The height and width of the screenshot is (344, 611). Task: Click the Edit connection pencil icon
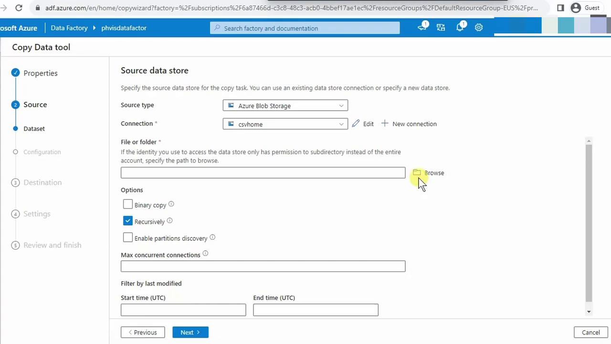(356, 124)
